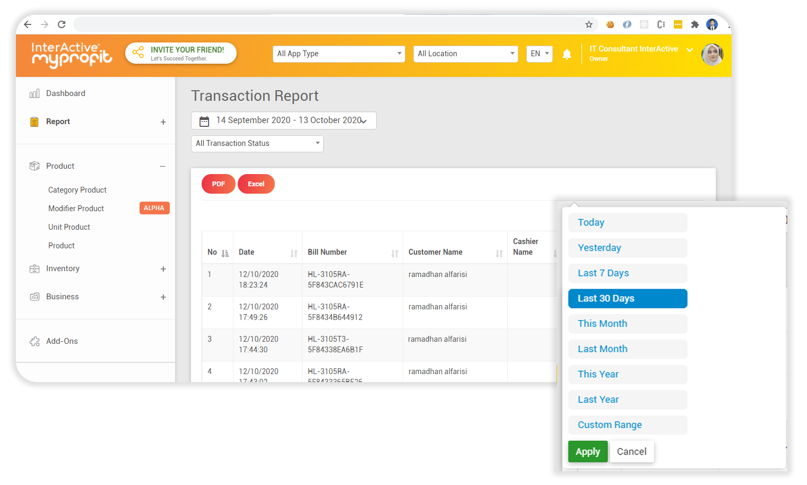Image resolution: width=807 pixels, height=485 pixels.
Task: Click the calendar icon in the date picker
Action: click(x=204, y=120)
